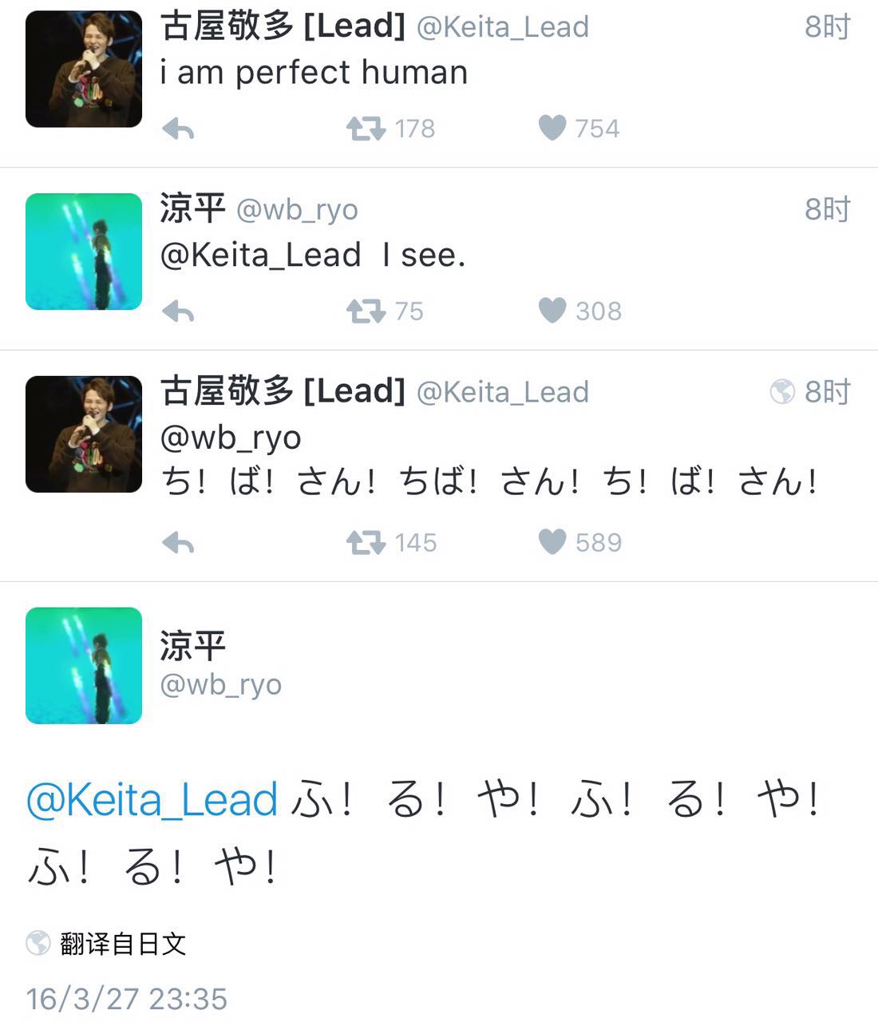
Task: Open 涼平 avatar on the bottom expanded tweet
Action: [x=84, y=666]
